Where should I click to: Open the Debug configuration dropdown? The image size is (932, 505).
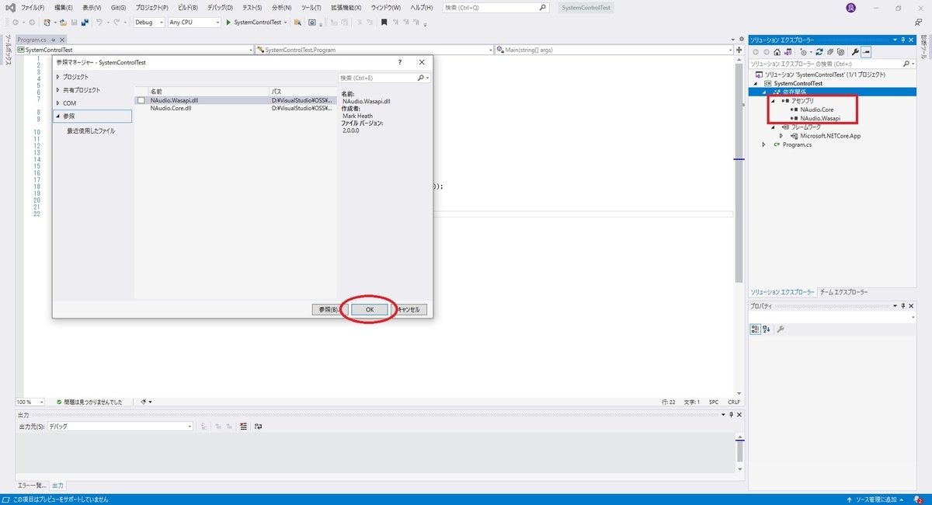click(x=149, y=22)
